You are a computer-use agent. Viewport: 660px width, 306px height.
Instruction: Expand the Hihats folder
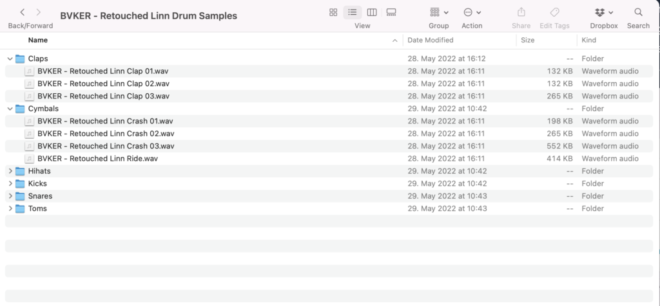tap(10, 171)
